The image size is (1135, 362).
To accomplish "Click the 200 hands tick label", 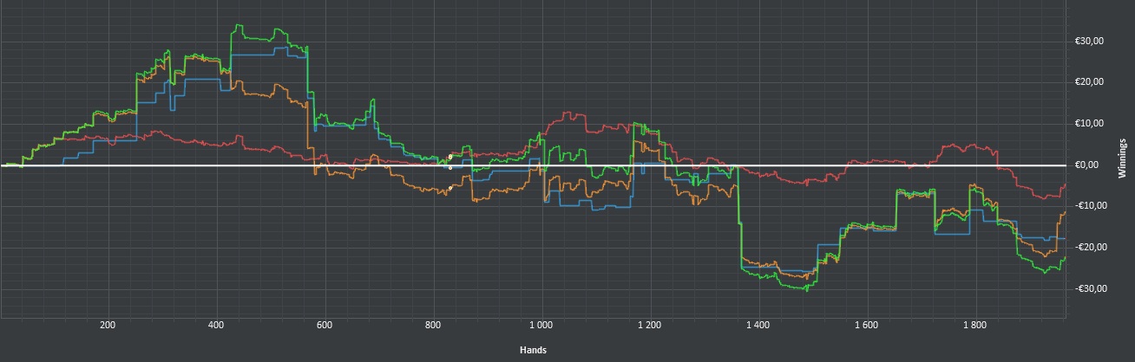I will [108, 326].
